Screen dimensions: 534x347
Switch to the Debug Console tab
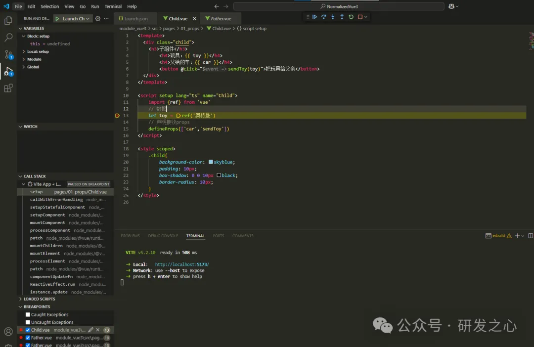163,236
